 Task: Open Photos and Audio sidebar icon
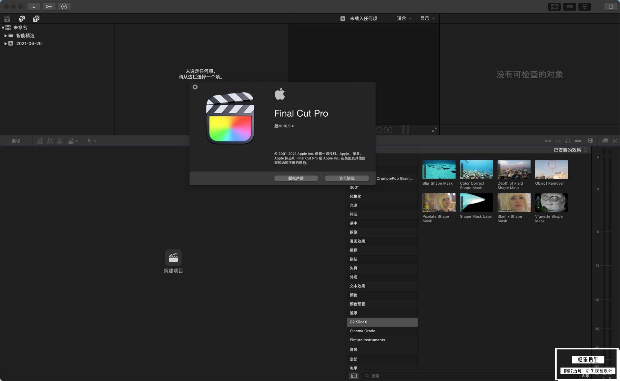point(22,19)
